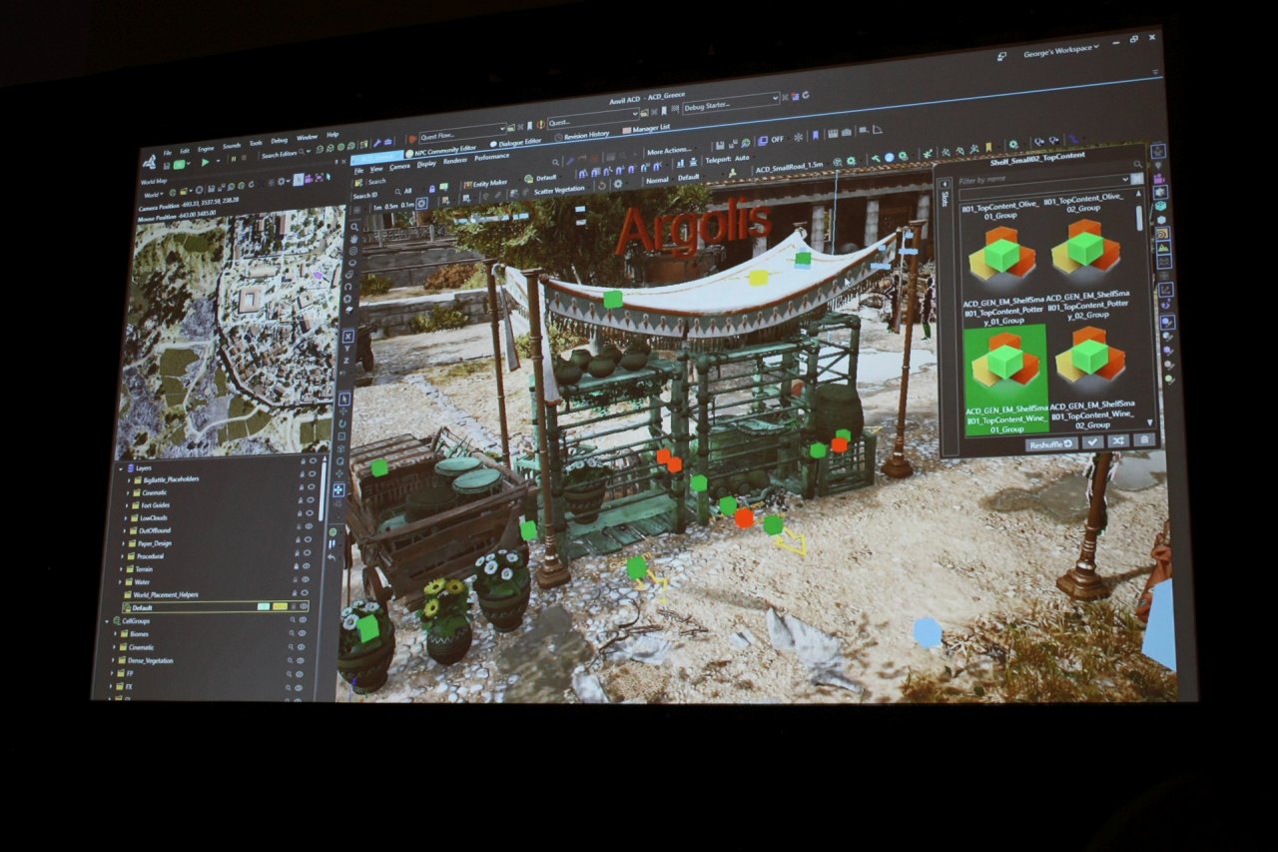Expand the BigBattle_Placeholders folder
The image size is (1278, 852).
129,479
